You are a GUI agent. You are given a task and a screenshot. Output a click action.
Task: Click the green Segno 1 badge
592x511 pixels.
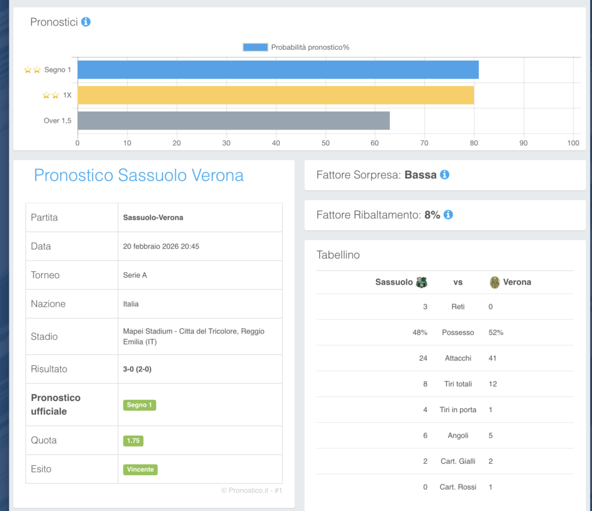[x=139, y=405]
